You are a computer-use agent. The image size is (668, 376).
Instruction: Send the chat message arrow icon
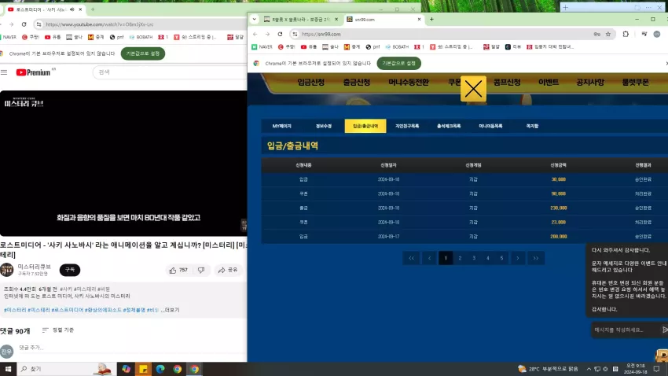665,330
